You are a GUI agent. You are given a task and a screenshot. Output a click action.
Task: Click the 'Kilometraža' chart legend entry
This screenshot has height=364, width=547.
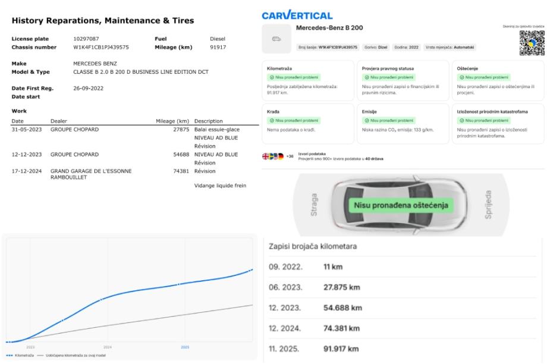20,356
